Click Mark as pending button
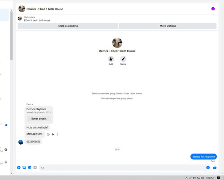The height and width of the screenshot is (180, 224). [68, 26]
